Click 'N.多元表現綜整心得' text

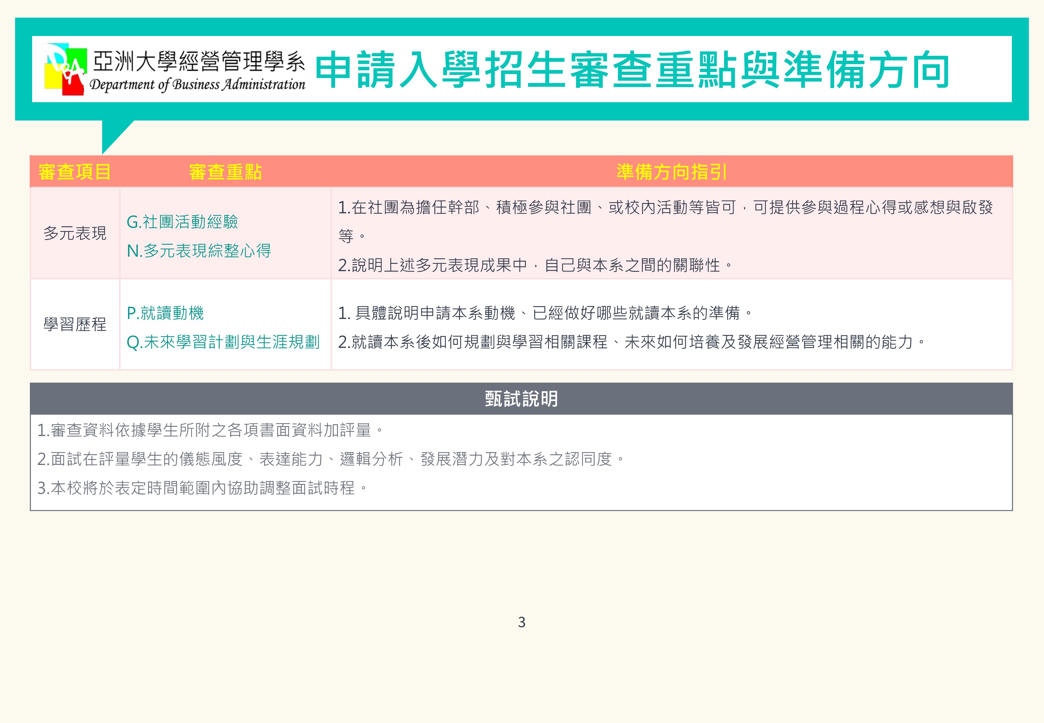(199, 251)
